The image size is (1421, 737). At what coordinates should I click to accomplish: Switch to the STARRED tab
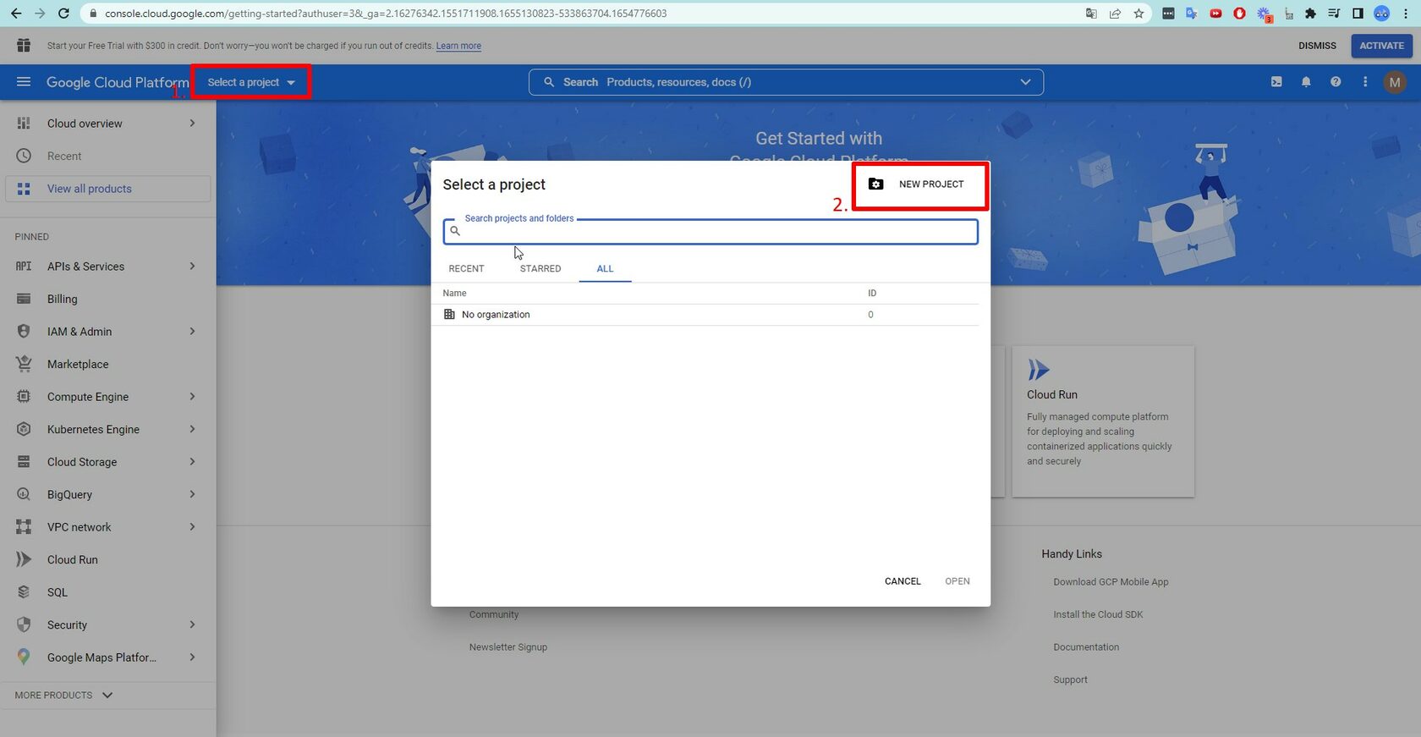(540, 269)
